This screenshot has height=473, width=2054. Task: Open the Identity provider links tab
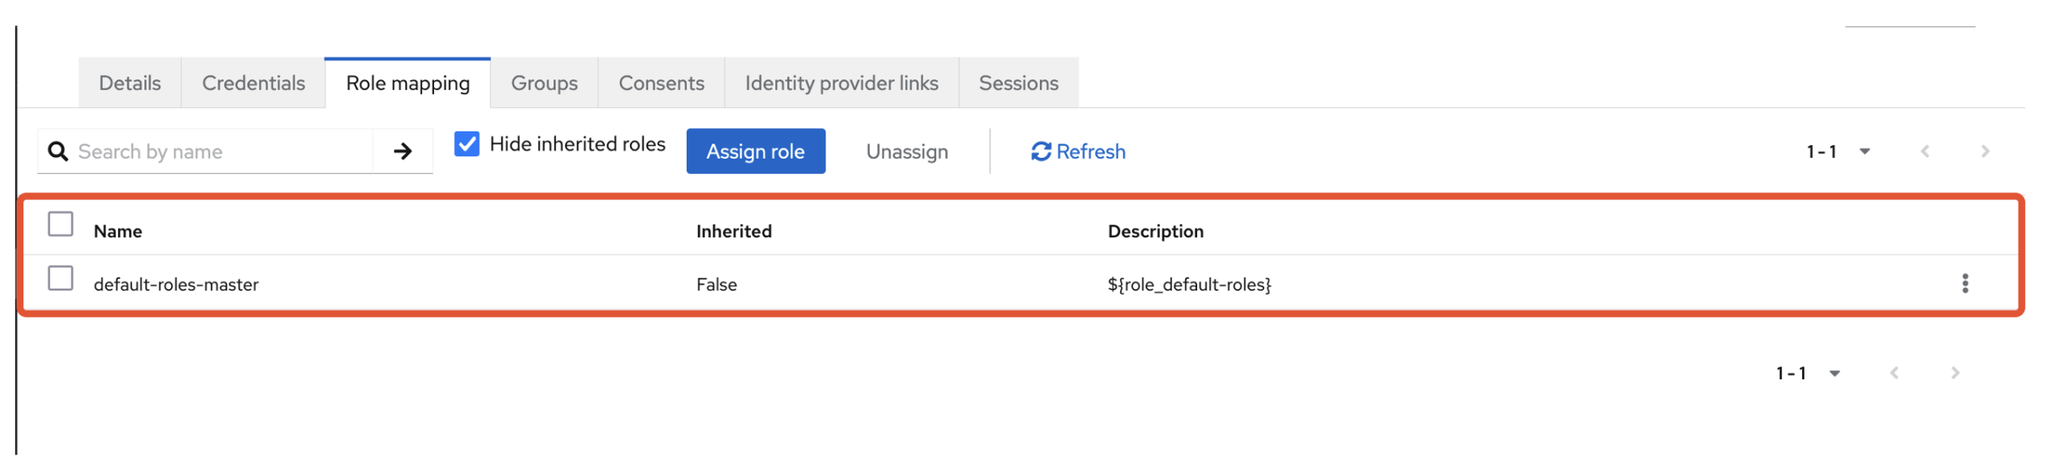click(841, 83)
